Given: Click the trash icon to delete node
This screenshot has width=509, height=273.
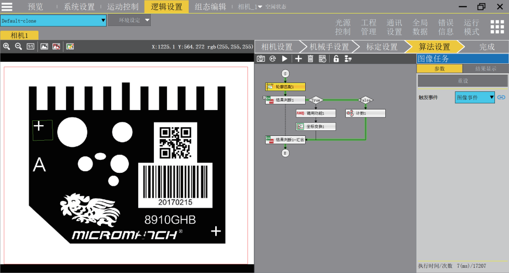Looking at the screenshot, I should 310,59.
